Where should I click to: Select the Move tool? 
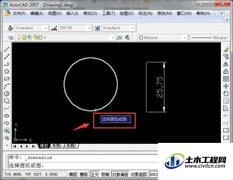tap(226, 86)
